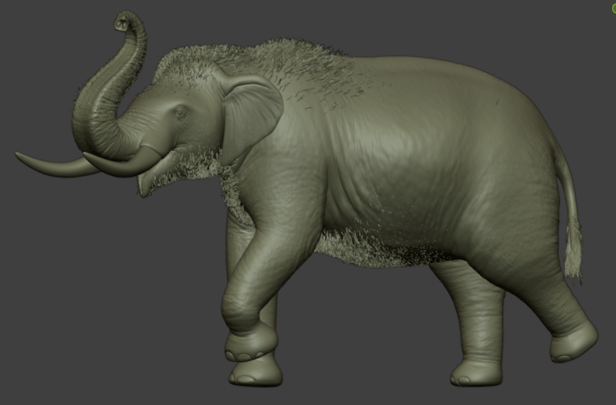Select the near tusk beside the mouth
The image size is (616, 405).
point(123,163)
